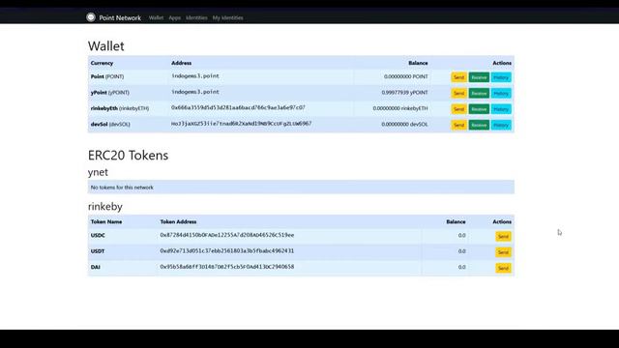The height and width of the screenshot is (348, 619).
Task: Send USDC tokens
Action: pos(503,236)
